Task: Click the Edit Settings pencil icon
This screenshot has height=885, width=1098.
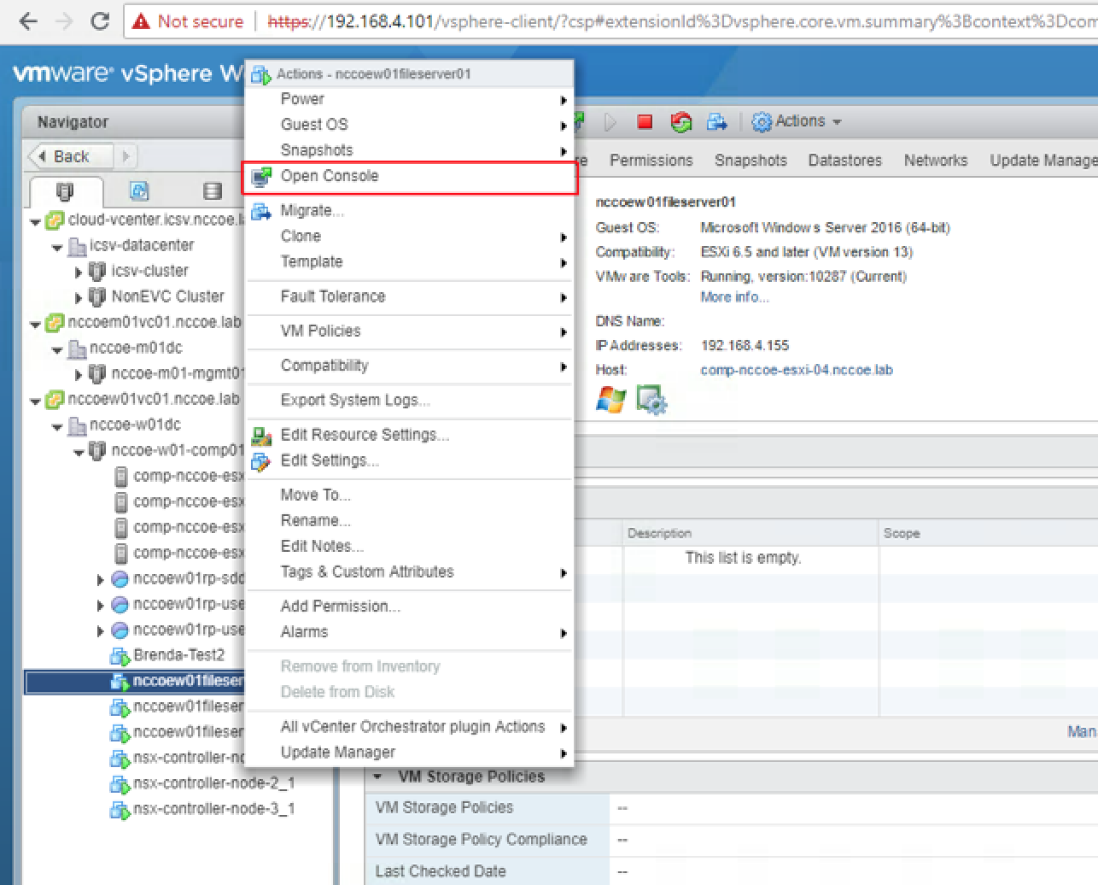Action: point(261,461)
